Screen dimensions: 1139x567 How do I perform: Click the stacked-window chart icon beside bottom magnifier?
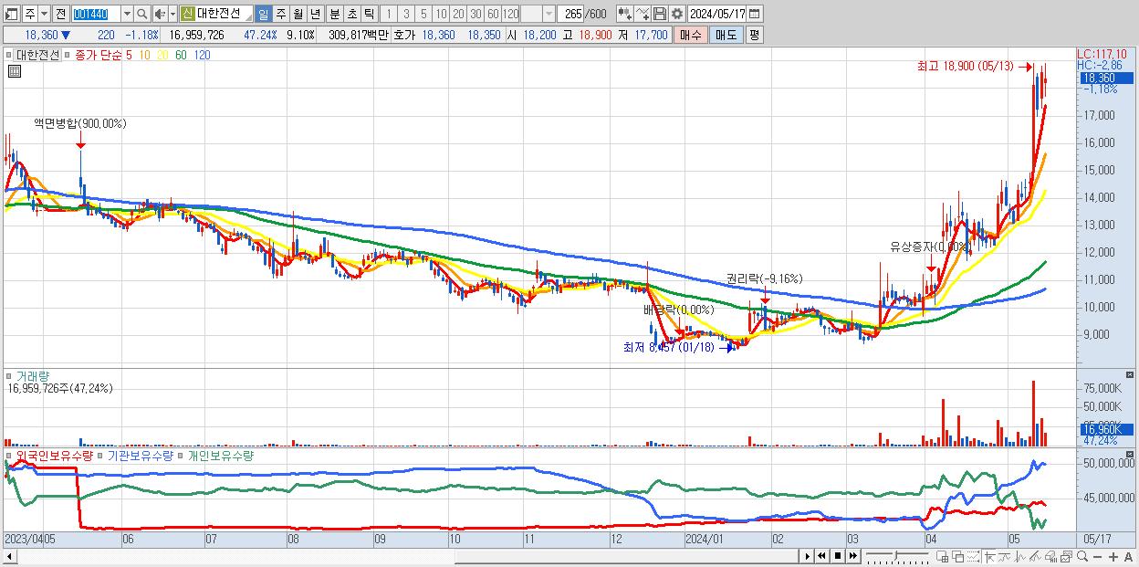(x=1066, y=556)
